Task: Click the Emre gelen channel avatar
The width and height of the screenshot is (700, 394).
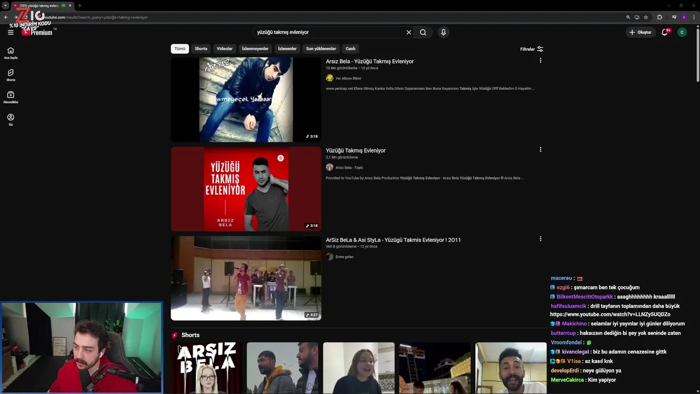Action: point(330,257)
